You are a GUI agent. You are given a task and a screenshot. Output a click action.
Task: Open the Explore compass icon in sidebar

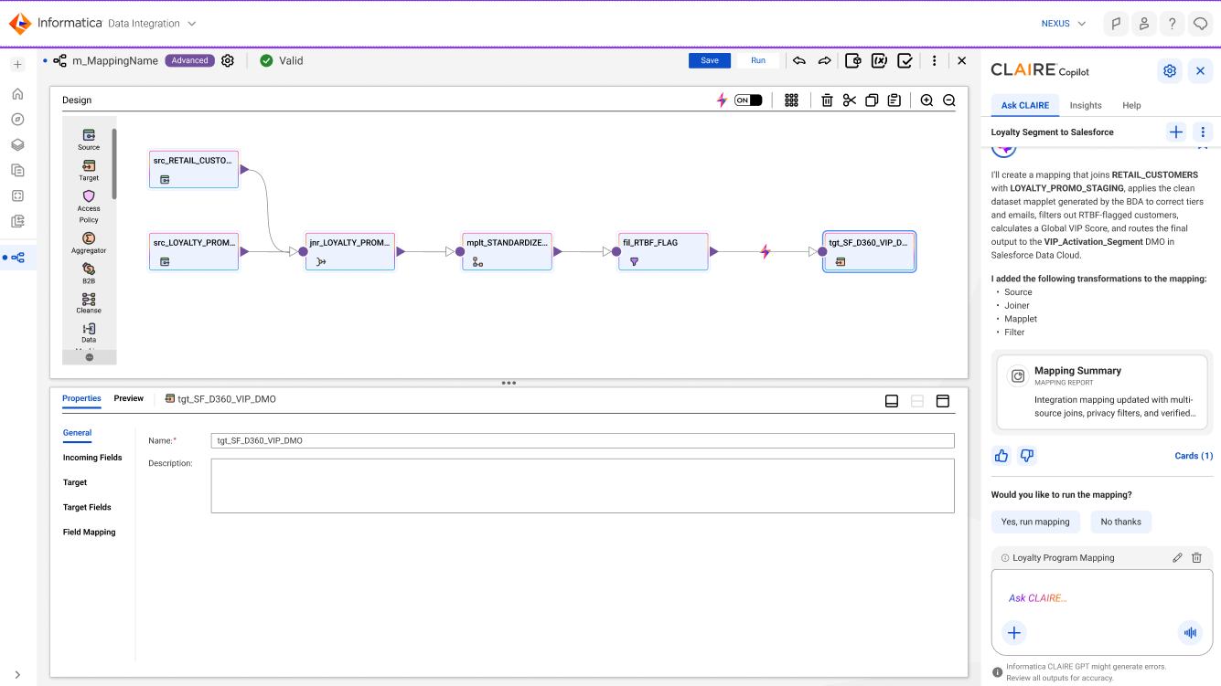pos(17,119)
